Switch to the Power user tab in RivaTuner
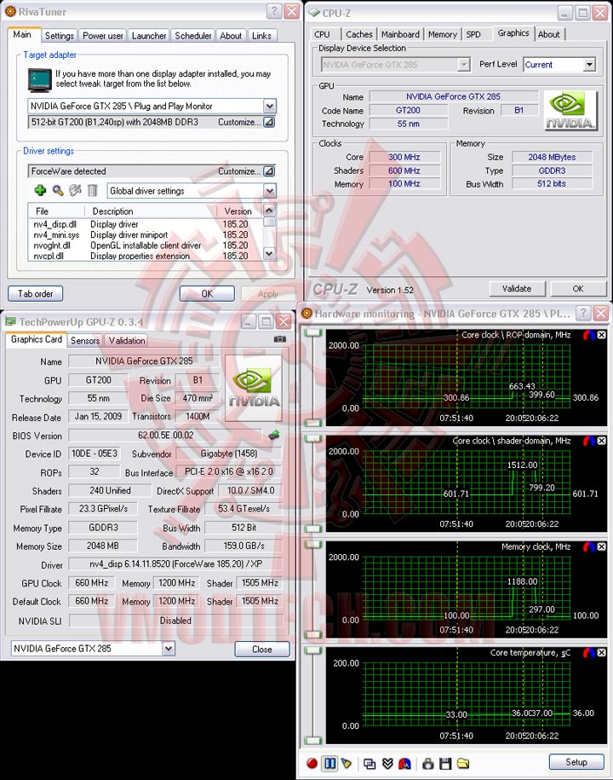 click(103, 36)
